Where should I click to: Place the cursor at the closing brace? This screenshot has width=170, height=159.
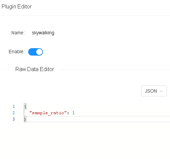pos(25,119)
